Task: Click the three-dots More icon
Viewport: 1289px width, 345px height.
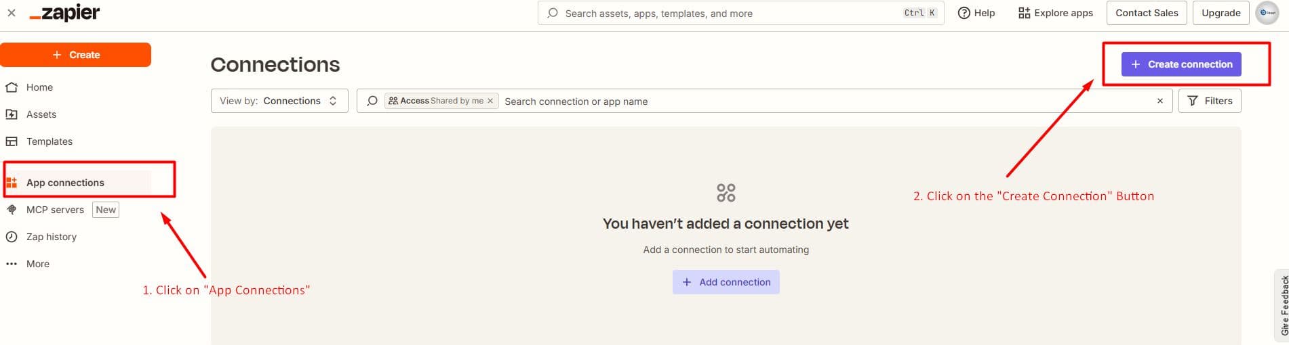Action: pos(12,264)
